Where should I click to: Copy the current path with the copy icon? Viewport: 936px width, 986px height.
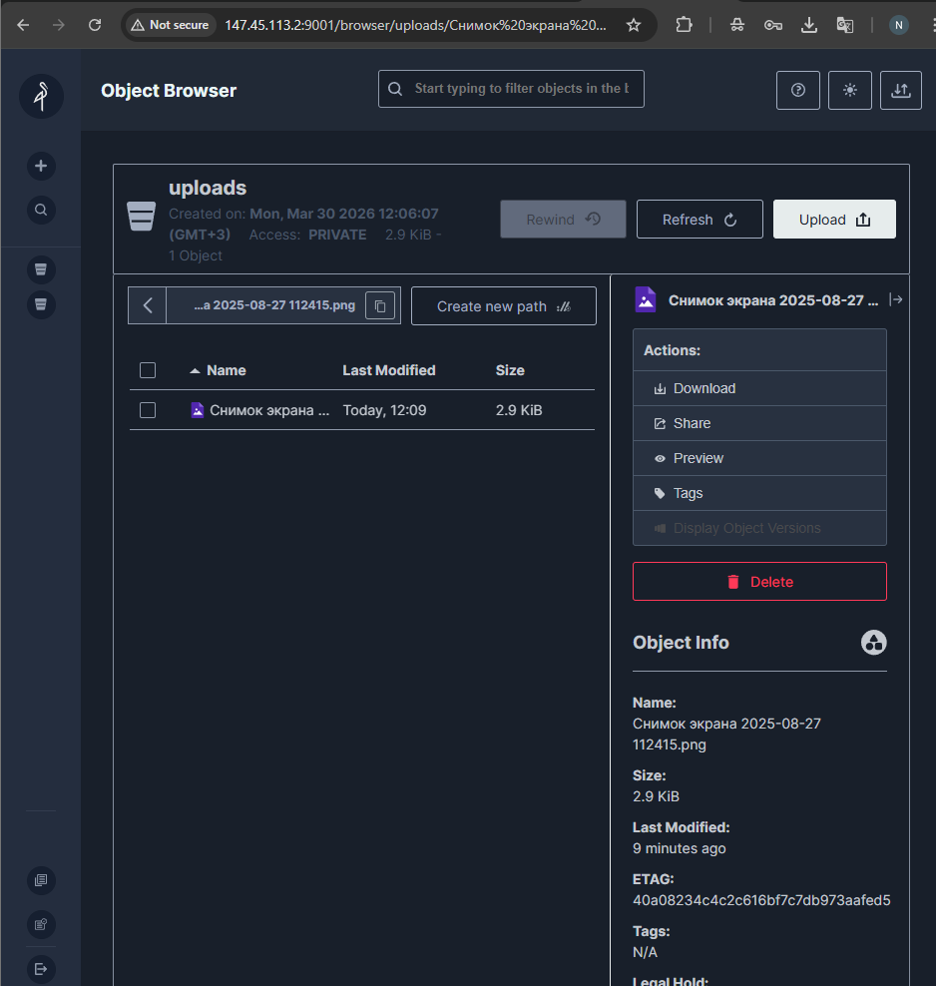pos(380,306)
